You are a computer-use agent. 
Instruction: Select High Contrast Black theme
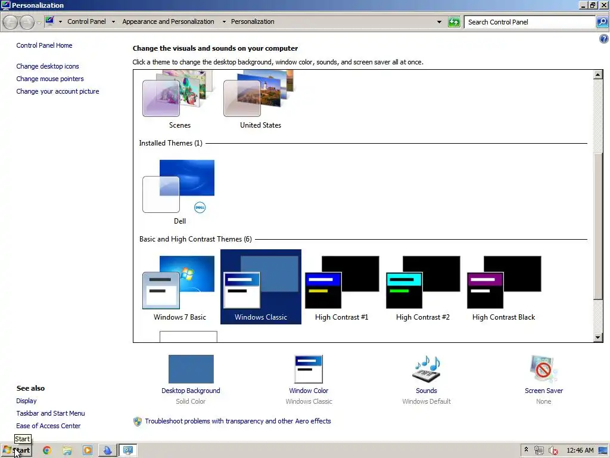coord(503,287)
